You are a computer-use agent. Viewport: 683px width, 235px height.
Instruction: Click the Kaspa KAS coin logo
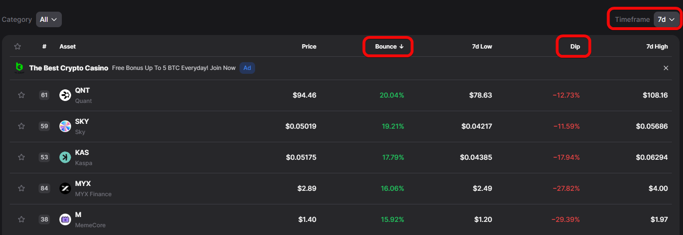coord(65,157)
